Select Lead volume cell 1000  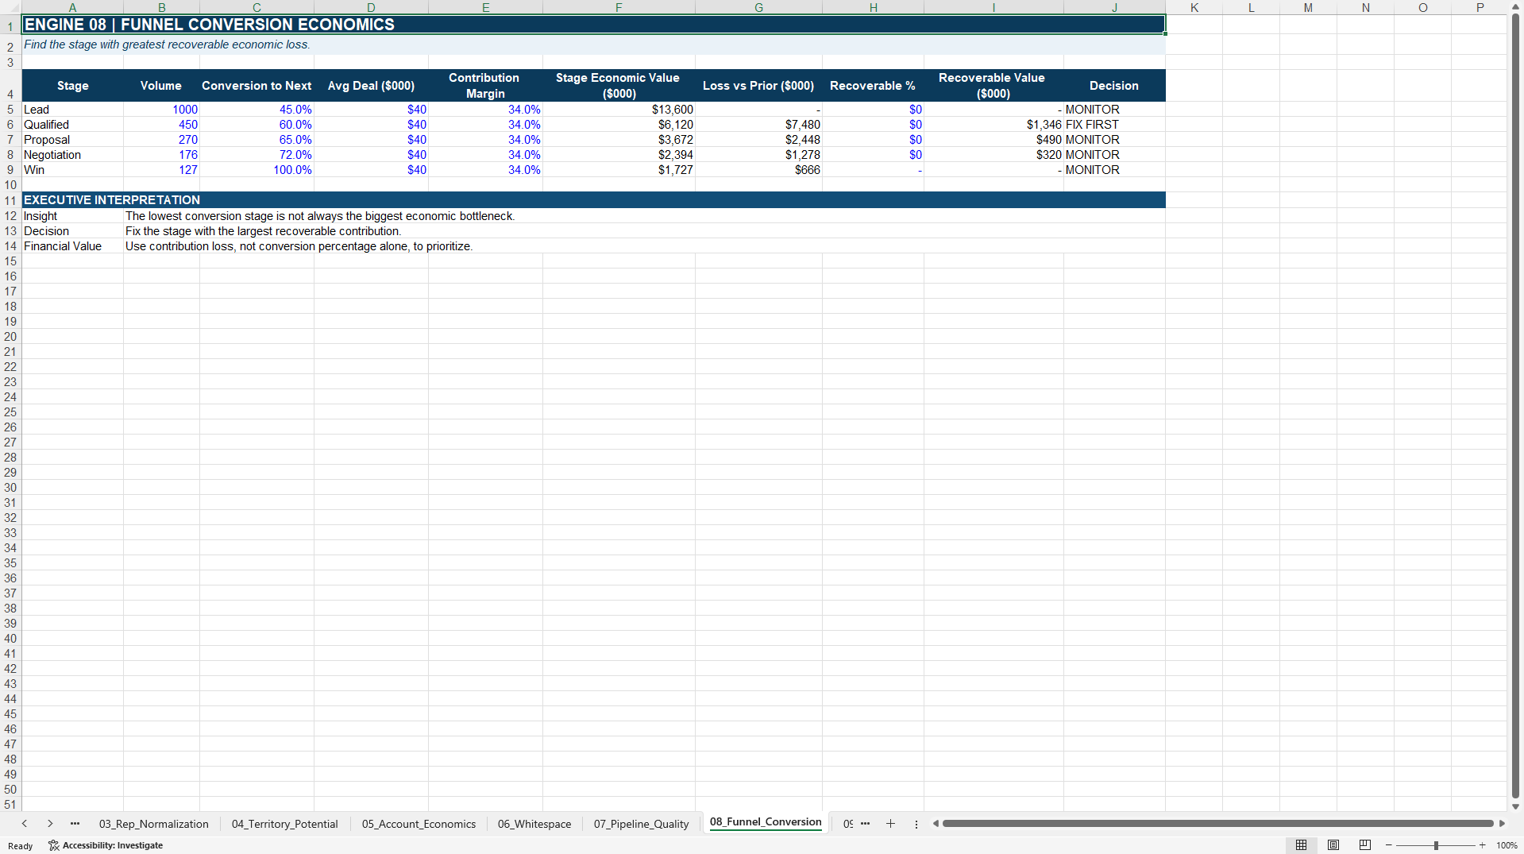point(161,110)
